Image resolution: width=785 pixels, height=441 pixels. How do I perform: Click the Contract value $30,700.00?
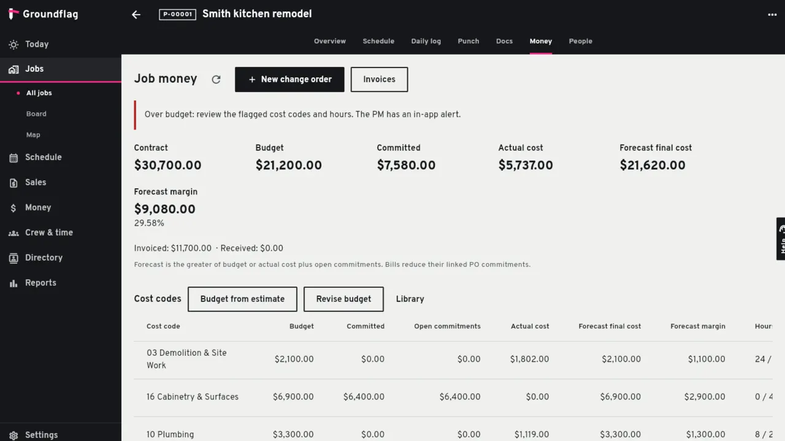(167, 165)
